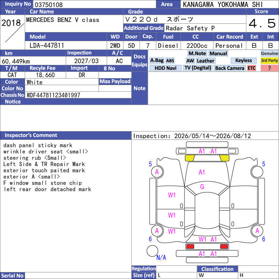Select the color value White
Viewport: 279px width, 279px height.
[35, 82]
